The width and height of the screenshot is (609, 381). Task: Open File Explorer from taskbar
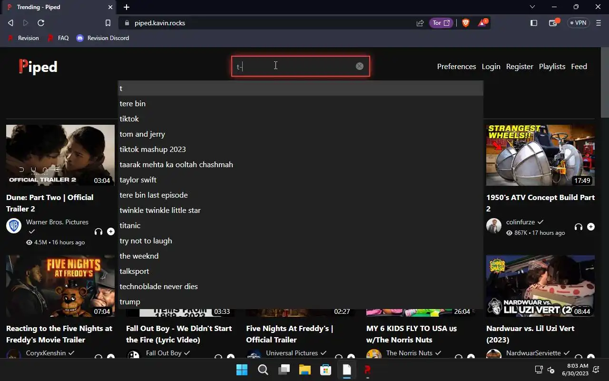[304, 370]
